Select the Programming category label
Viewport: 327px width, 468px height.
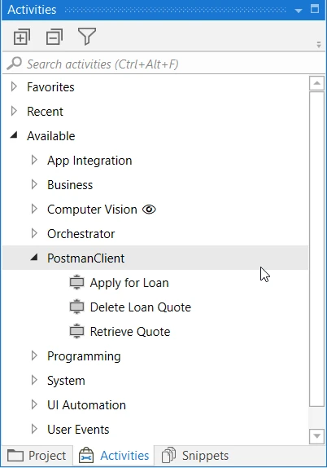click(84, 356)
